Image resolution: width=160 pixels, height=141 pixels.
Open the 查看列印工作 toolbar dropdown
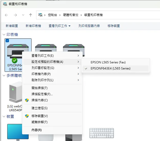[59, 26]
